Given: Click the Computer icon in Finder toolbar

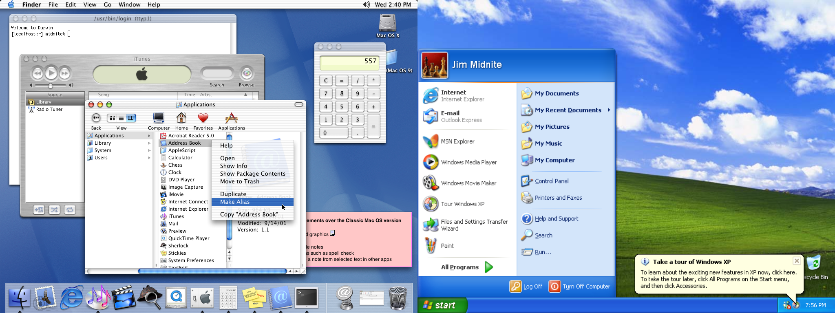Looking at the screenshot, I should (159, 121).
